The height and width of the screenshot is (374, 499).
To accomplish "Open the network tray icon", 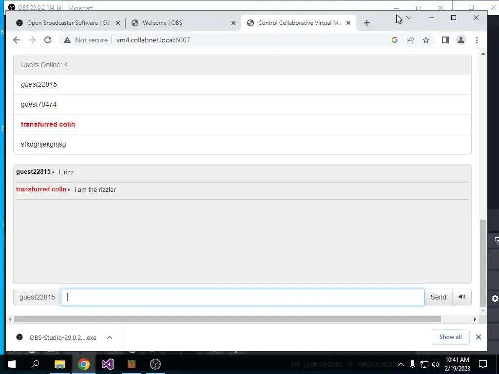I will tap(424, 364).
